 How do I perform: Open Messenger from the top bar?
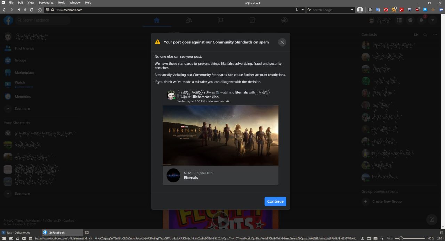click(x=410, y=20)
